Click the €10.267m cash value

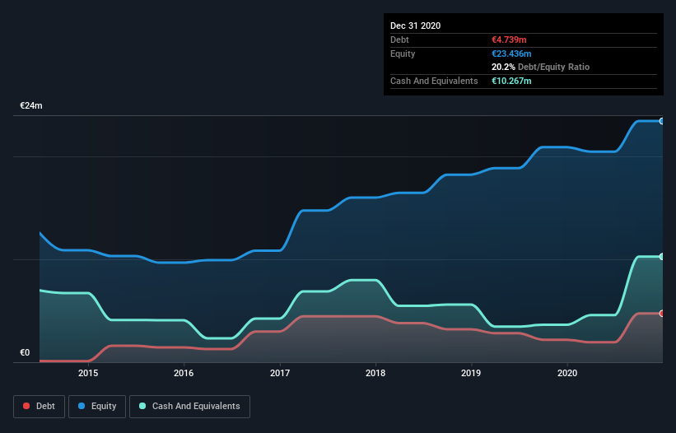pos(511,81)
